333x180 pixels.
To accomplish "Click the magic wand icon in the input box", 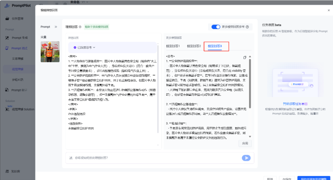I will 71,158.
